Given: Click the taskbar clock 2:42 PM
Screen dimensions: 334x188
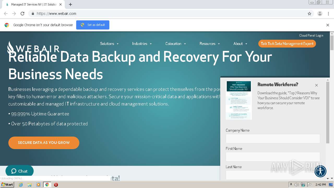Looking at the screenshot, I should point(320,185).
